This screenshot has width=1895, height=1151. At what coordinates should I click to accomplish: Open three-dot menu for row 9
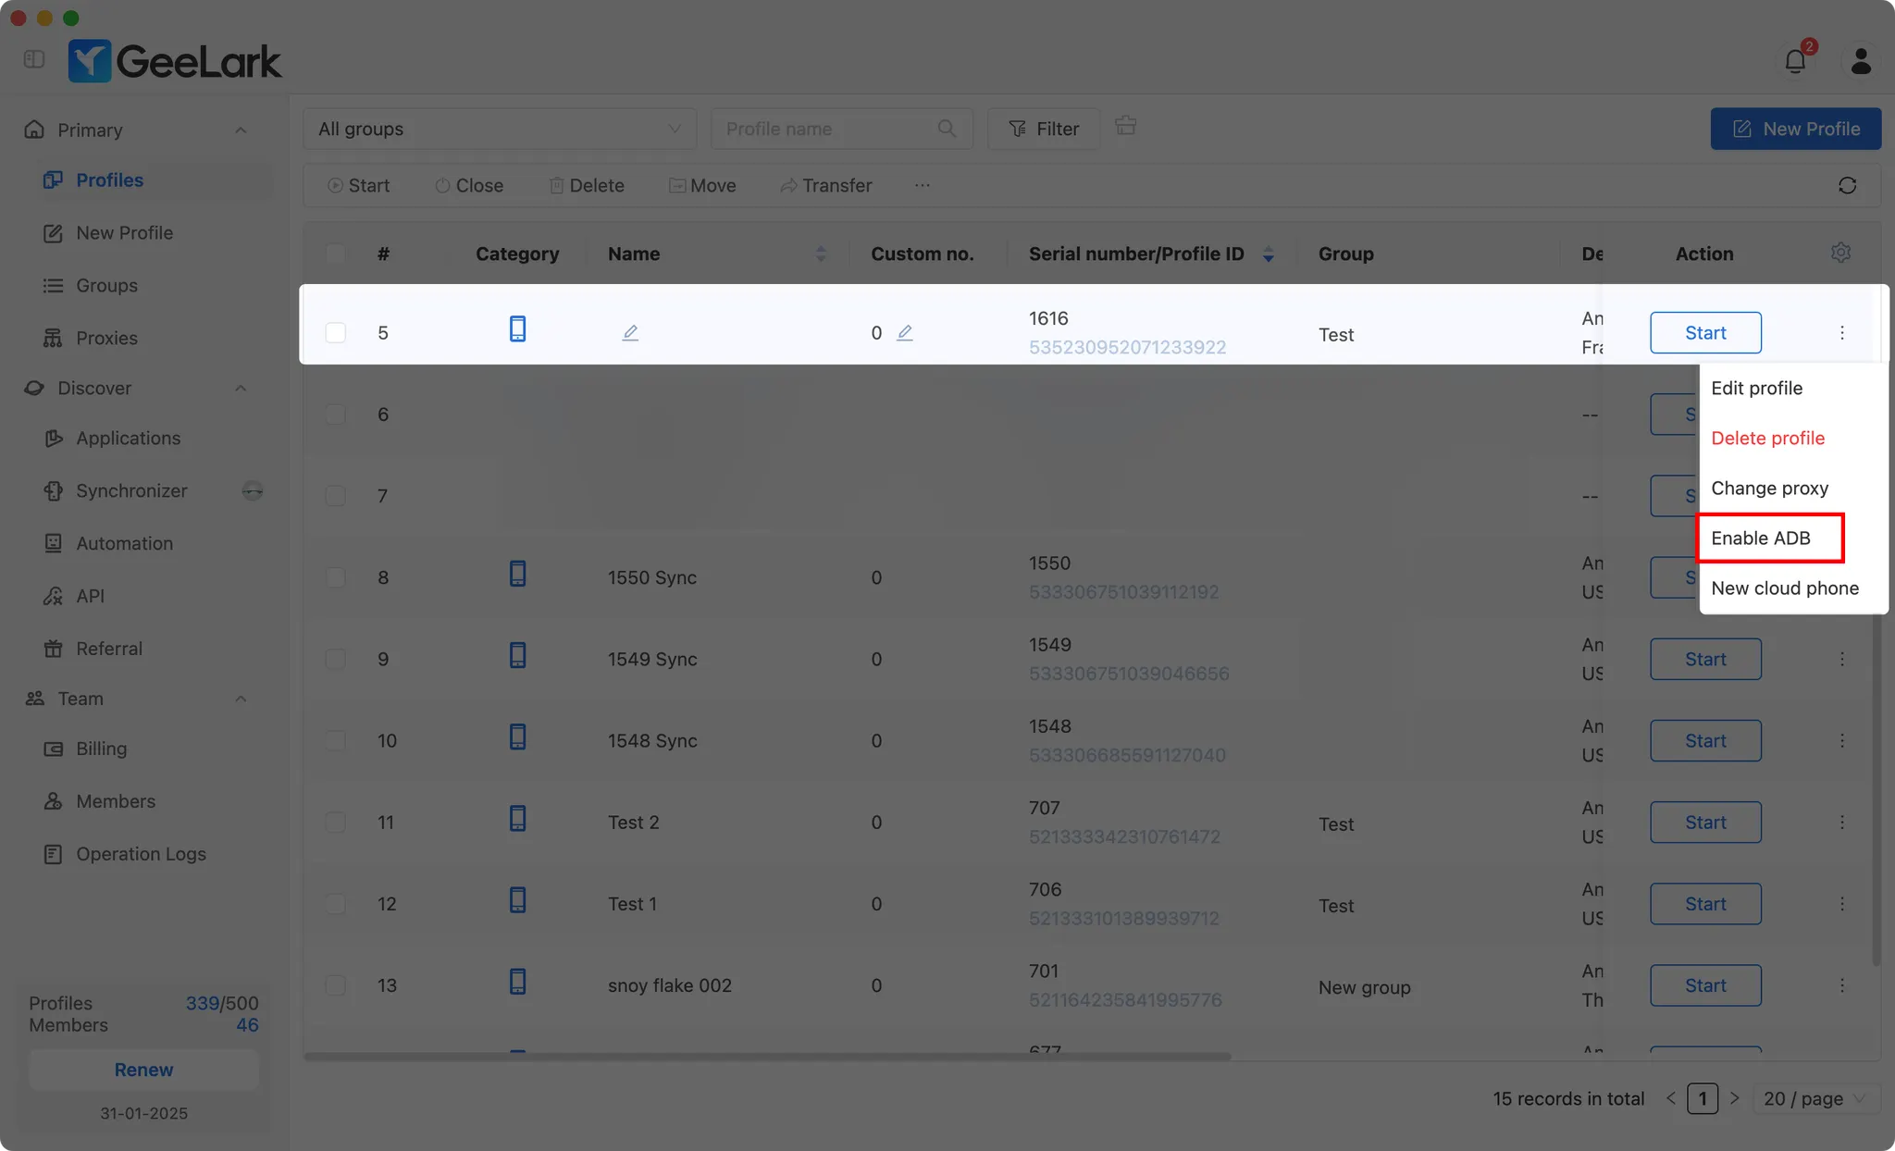[1841, 659]
